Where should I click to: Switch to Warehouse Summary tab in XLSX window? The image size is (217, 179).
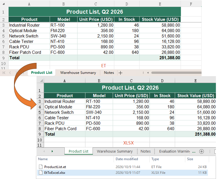click(x=115, y=151)
